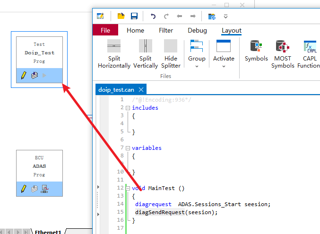Image resolution: width=320 pixels, height=234 pixels.
Task: Open a file with the folder icon
Action: click(121, 16)
